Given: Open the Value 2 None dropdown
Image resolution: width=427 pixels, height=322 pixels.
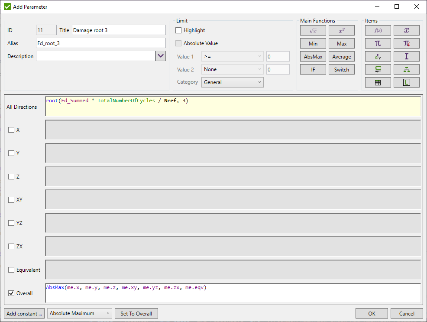Looking at the screenshot, I should pos(232,69).
